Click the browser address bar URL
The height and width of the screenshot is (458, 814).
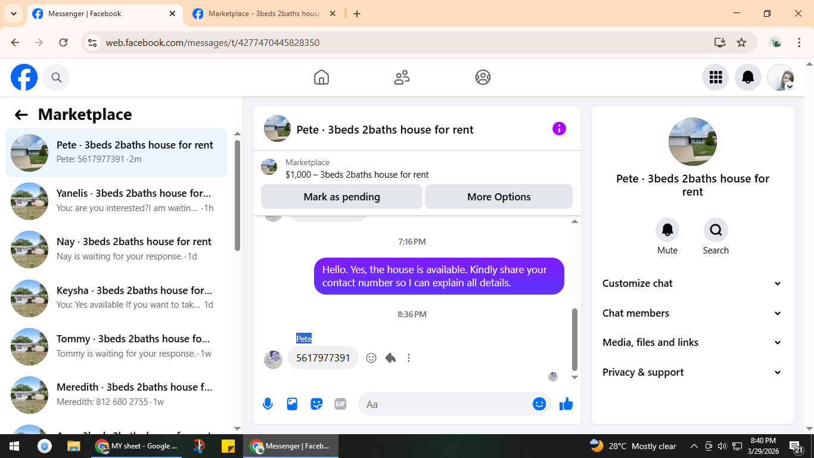coord(213,42)
